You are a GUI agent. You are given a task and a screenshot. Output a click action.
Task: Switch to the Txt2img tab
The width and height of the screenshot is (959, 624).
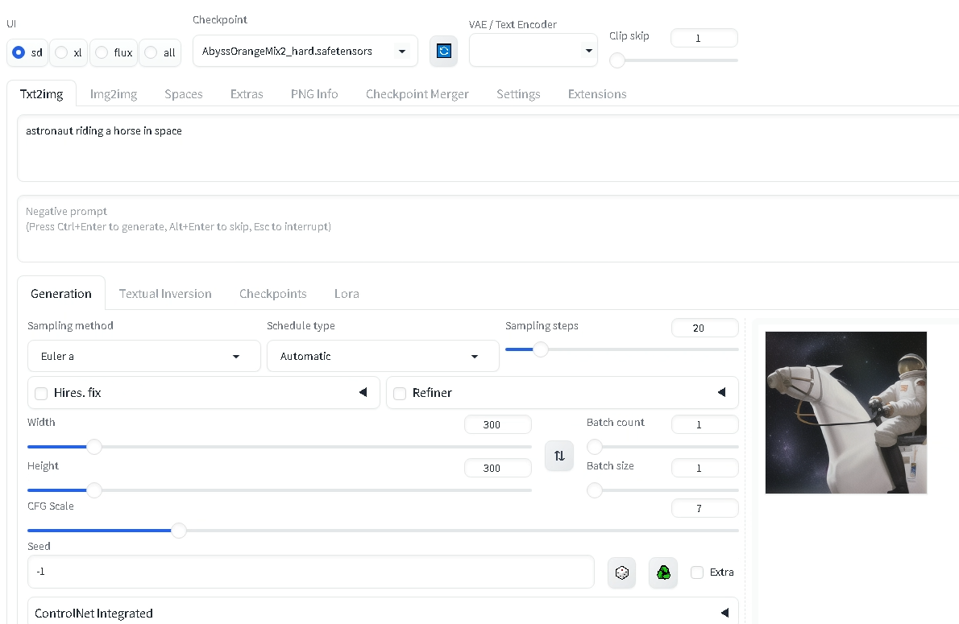pyautogui.click(x=42, y=94)
